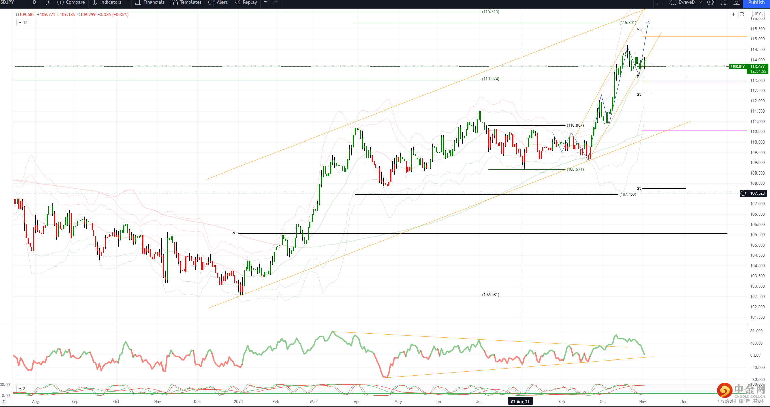Viewport: 770px width, 407px height.
Task: Toggle the maximize pane button
Action: coord(742,14)
